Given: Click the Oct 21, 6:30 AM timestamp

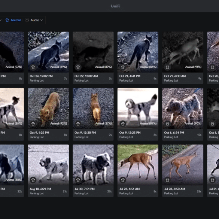Looking at the screenshot, I should click(175, 76).
